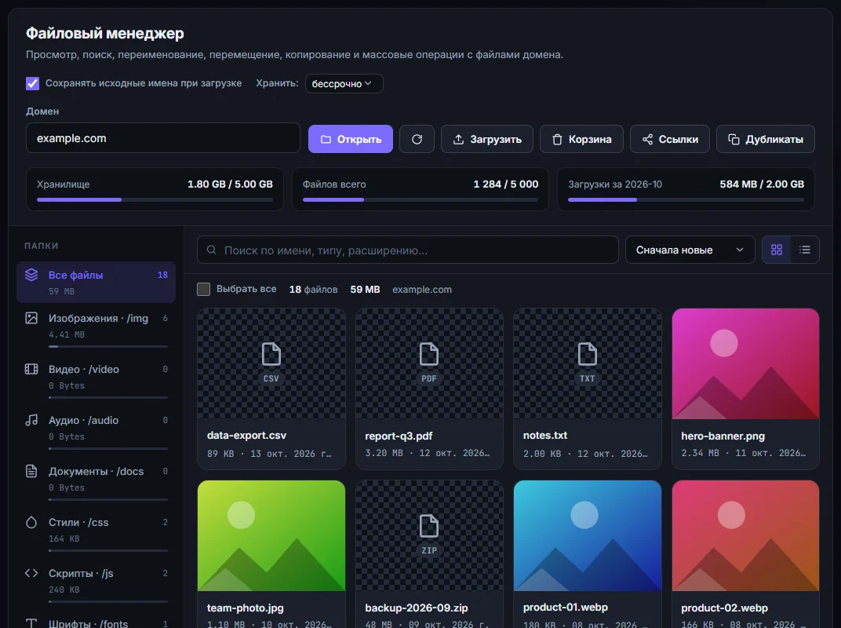Click the Изображения folder image icon
The height and width of the screenshot is (628, 841).
(31, 318)
